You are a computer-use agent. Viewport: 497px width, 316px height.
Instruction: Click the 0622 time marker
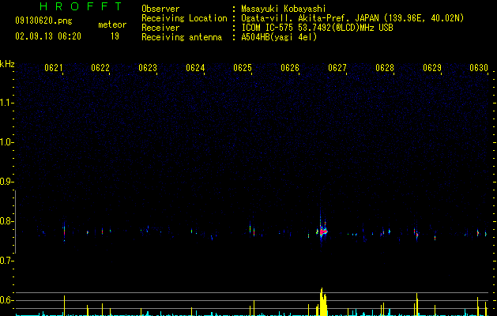(x=100, y=68)
